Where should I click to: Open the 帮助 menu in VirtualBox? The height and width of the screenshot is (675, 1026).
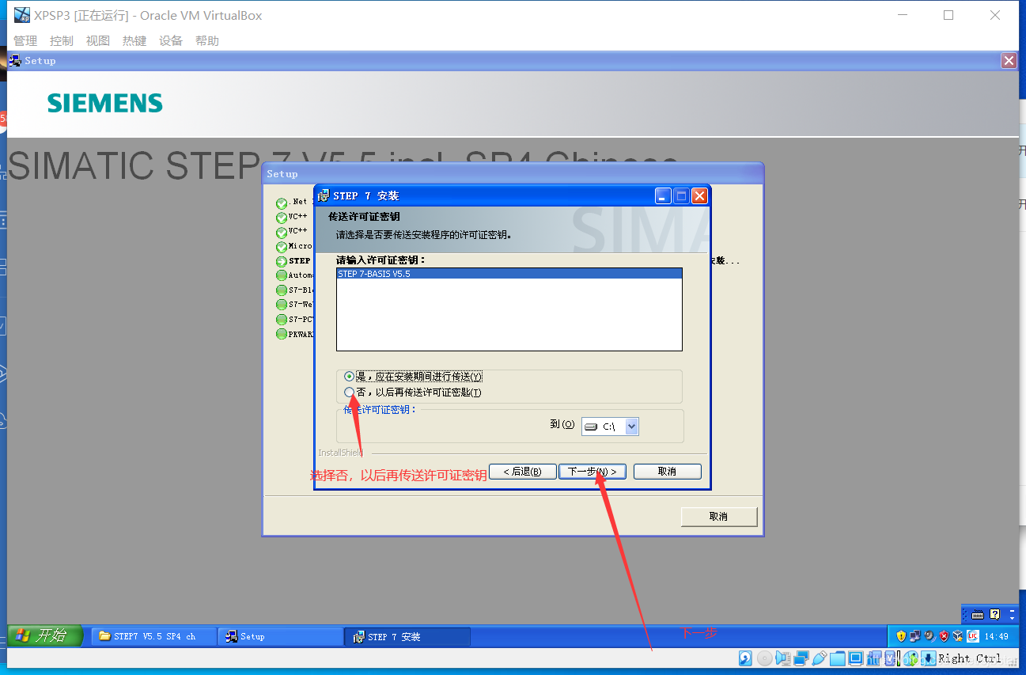coord(207,40)
